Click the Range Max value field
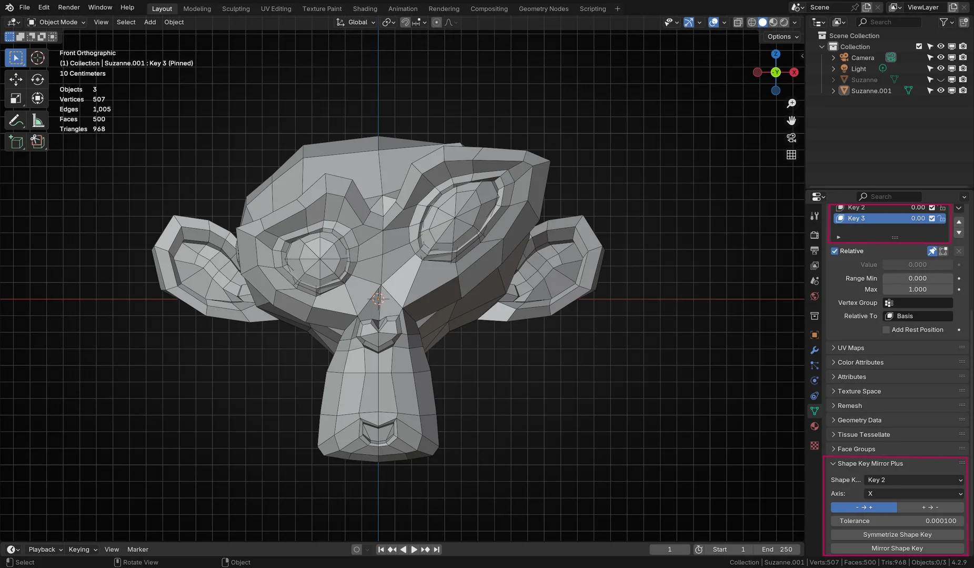The height and width of the screenshot is (568, 974). [x=918, y=290]
